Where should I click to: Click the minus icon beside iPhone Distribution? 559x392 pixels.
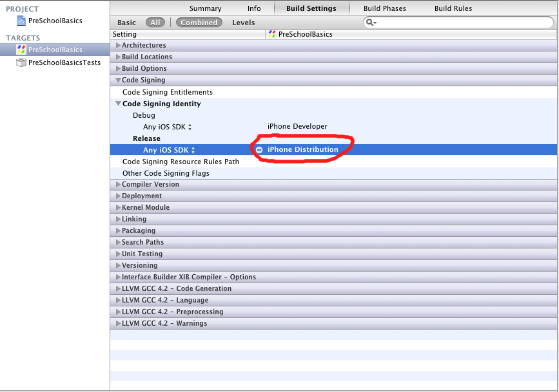(259, 149)
